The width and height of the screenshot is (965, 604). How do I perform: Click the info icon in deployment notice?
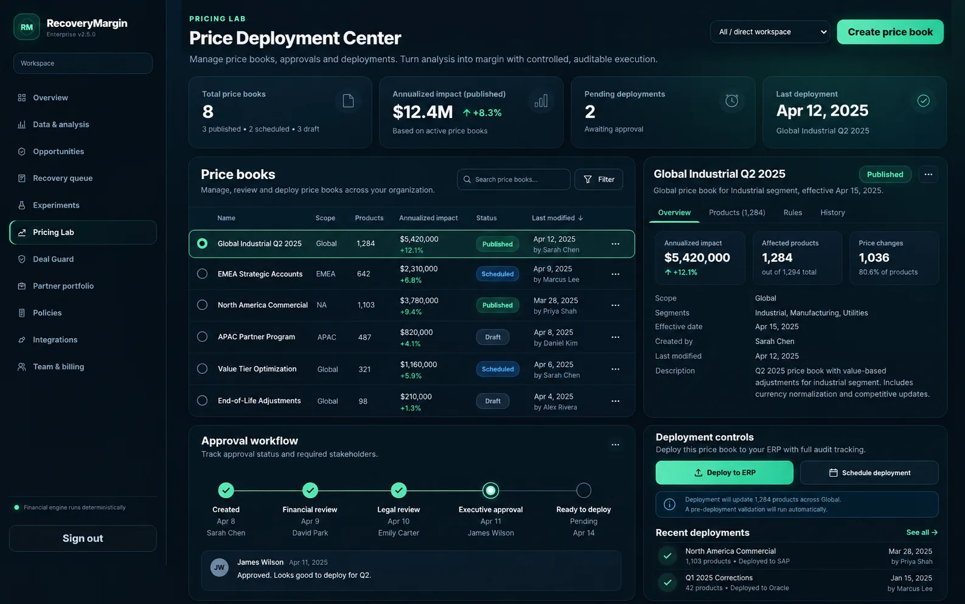point(669,504)
